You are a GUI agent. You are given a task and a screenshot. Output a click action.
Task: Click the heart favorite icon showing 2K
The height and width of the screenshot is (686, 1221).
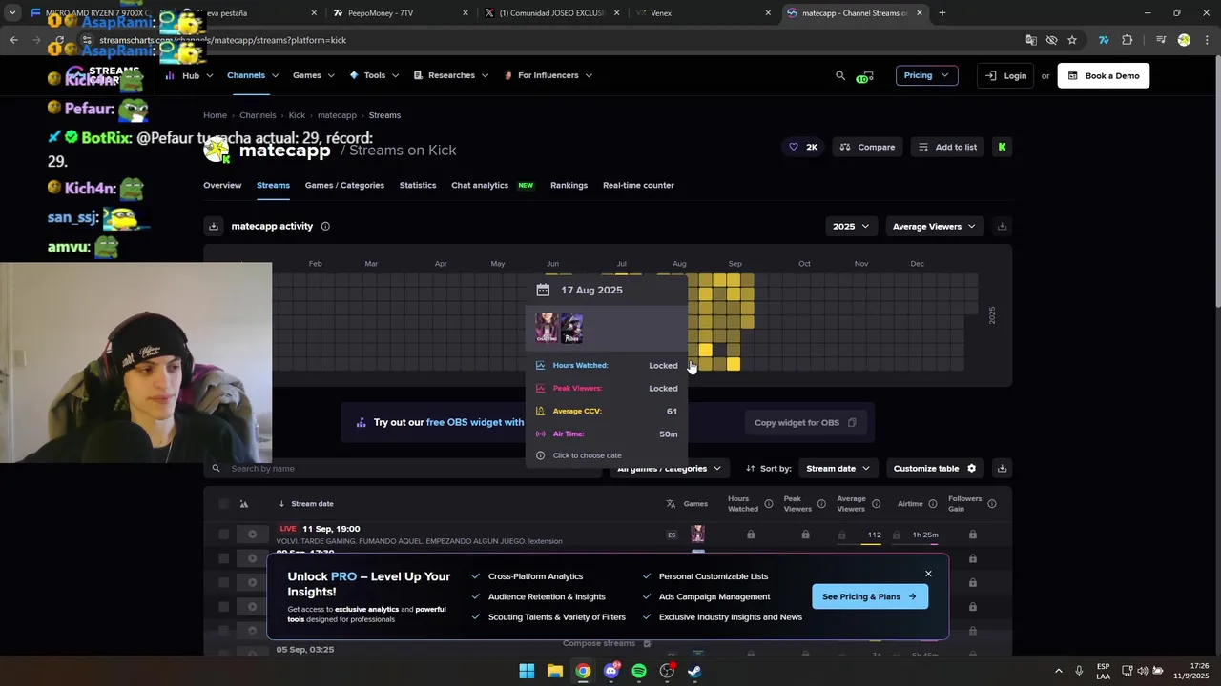point(793,147)
